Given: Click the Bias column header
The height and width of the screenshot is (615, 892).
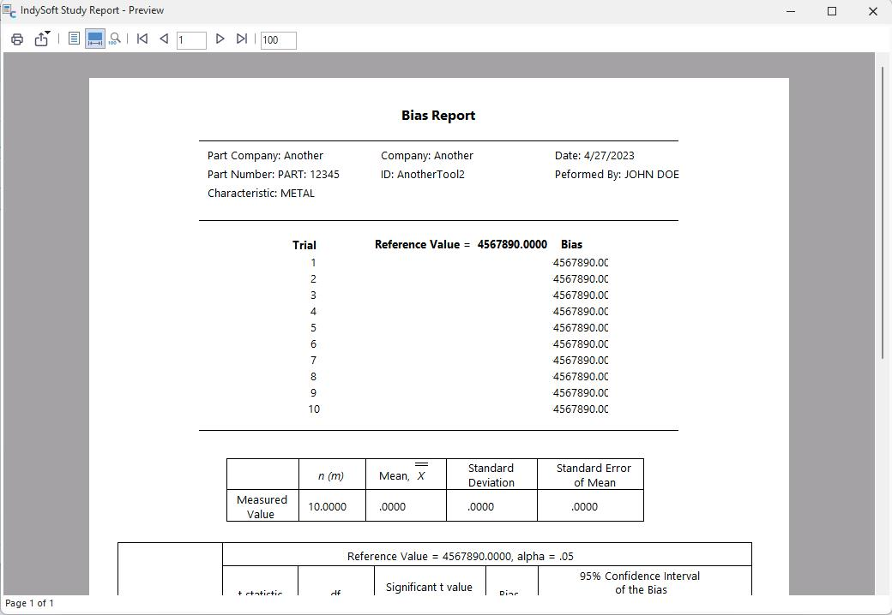Looking at the screenshot, I should (572, 244).
